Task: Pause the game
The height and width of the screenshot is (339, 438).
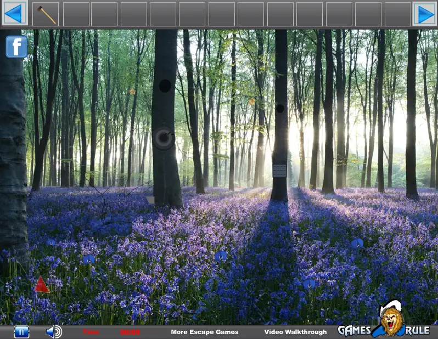Action: pyautogui.click(x=21, y=332)
